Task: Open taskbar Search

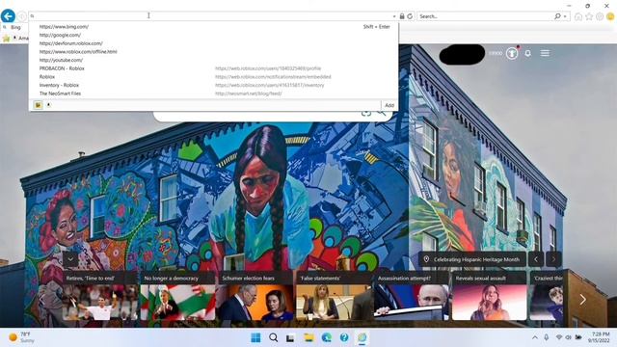Action: pos(274,337)
